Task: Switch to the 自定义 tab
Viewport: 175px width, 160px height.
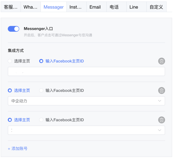Action: coord(157,7)
